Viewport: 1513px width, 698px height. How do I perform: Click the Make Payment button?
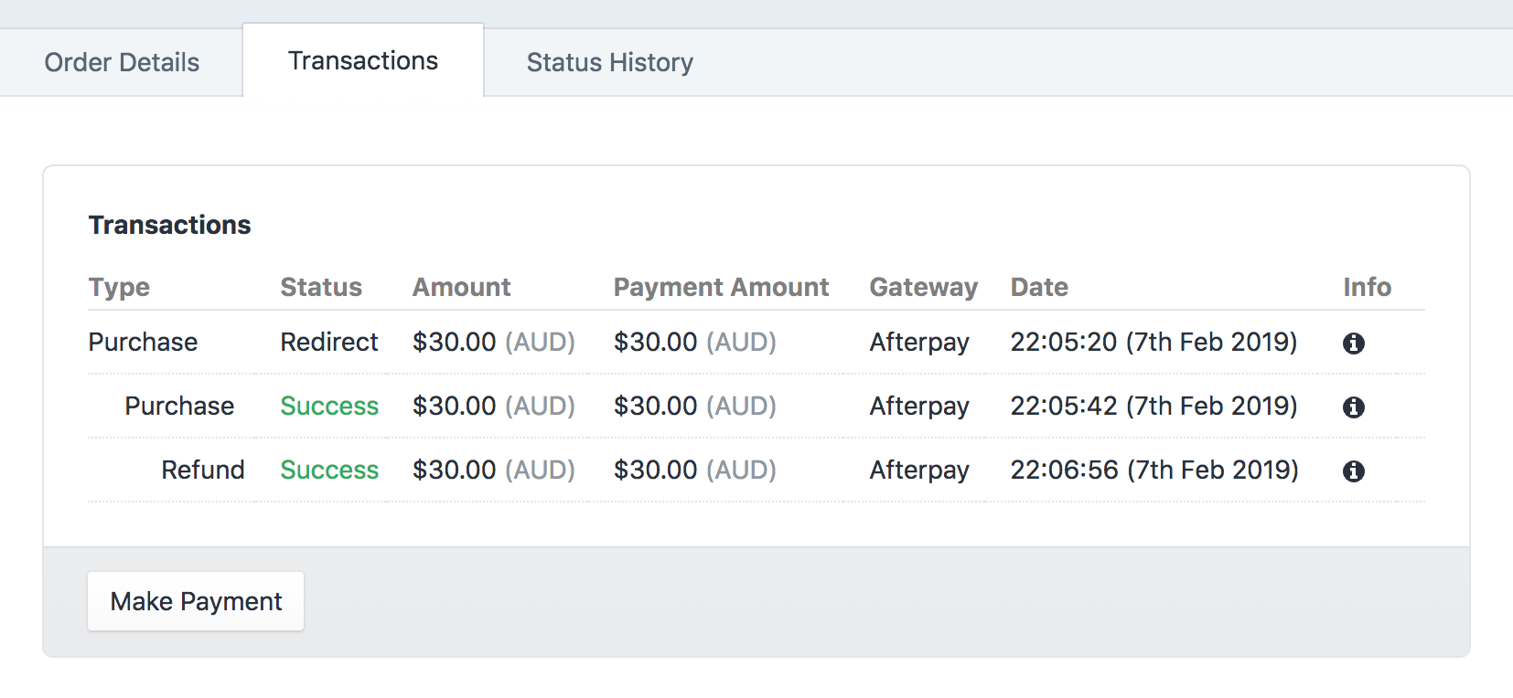click(x=196, y=601)
